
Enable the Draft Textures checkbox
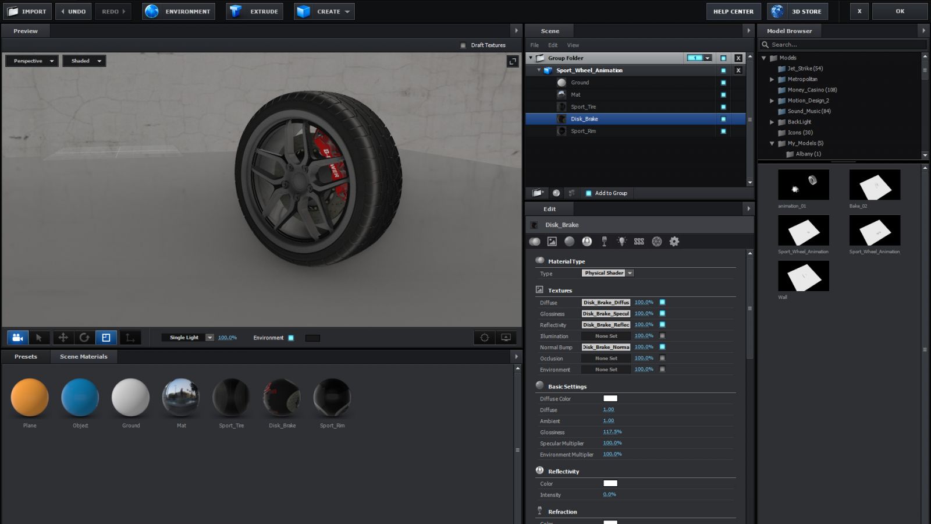point(463,45)
